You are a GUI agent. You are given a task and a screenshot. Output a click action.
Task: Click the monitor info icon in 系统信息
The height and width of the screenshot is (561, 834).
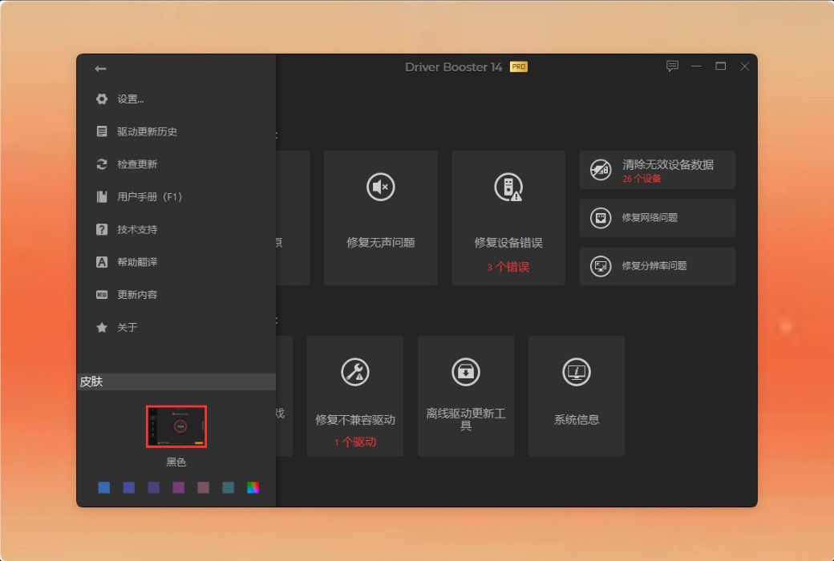coord(577,372)
